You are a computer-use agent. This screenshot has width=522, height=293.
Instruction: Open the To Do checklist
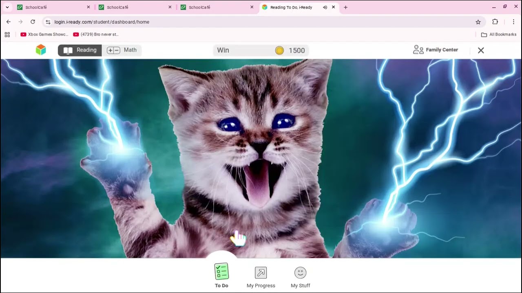[x=221, y=276]
